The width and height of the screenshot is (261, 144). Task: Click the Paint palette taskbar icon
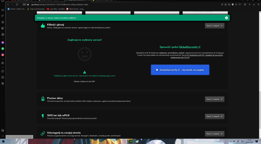pyautogui.click(x=137, y=141)
